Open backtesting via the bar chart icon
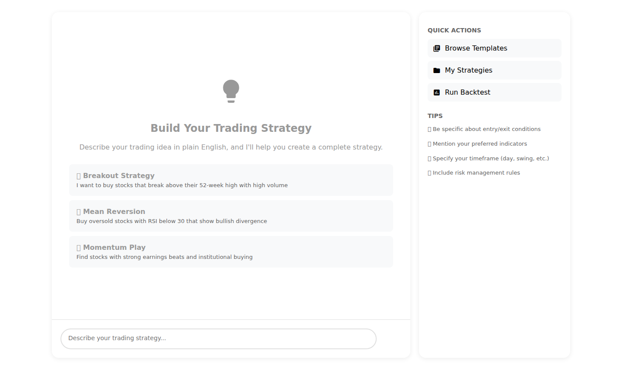 click(437, 92)
